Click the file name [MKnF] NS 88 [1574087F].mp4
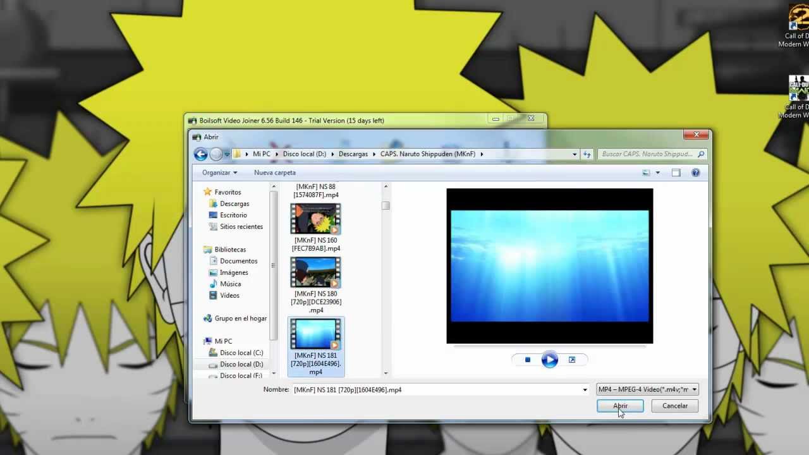Image resolution: width=809 pixels, height=455 pixels. 316,191
